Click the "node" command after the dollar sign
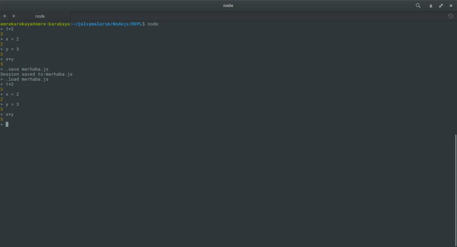 [x=153, y=24]
